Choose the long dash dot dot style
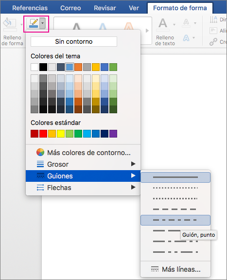 click(x=175, y=252)
